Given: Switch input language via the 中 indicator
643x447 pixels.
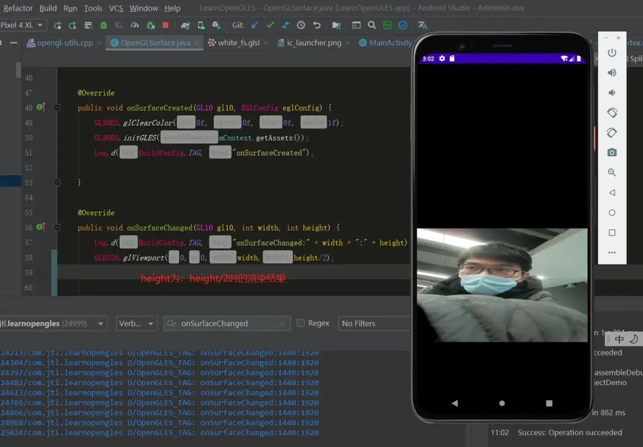Looking at the screenshot, I should (619, 339).
